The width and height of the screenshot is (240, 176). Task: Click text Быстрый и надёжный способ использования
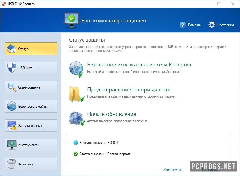click(x=134, y=72)
